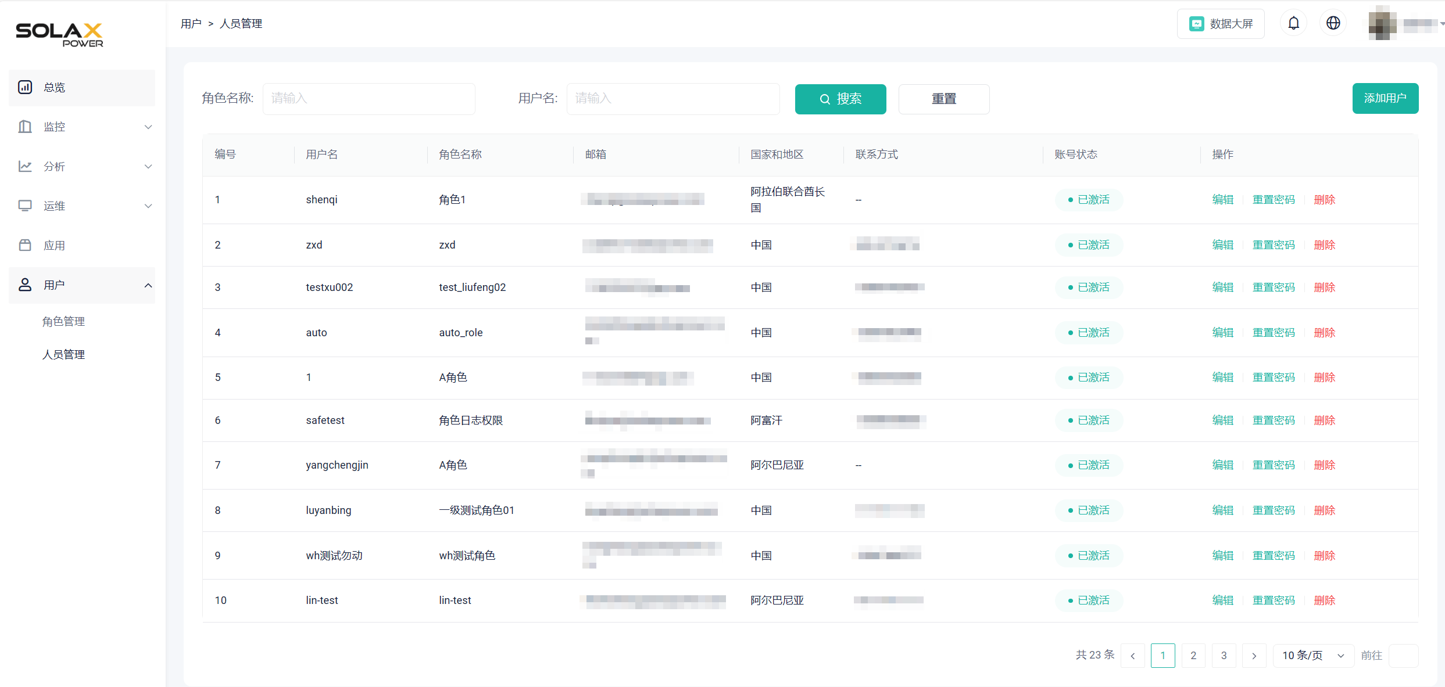
Task: Select the 用户 user person icon
Action: click(x=24, y=285)
